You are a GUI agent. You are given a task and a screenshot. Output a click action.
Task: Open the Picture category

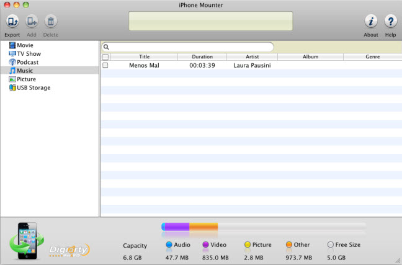pyautogui.click(x=27, y=79)
